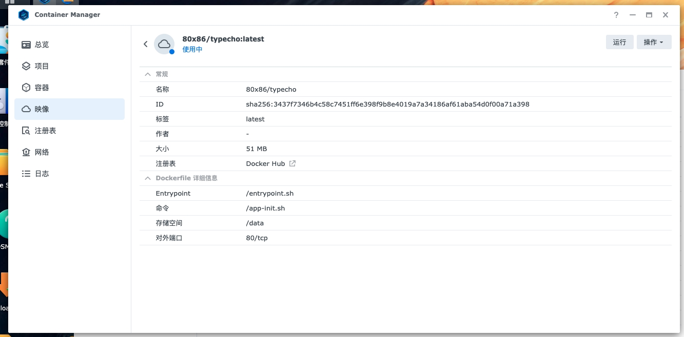Open the 项目 projects section
Viewport: 684px width, 337px height.
click(69, 66)
